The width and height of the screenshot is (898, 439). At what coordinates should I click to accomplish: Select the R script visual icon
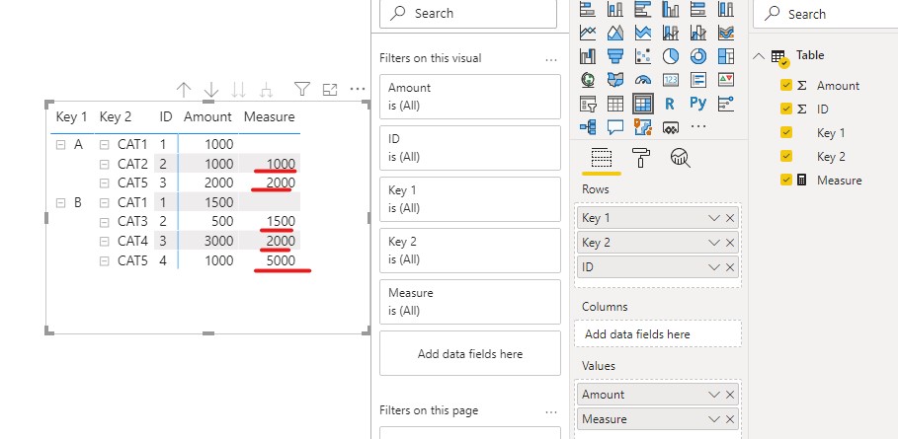tap(671, 104)
